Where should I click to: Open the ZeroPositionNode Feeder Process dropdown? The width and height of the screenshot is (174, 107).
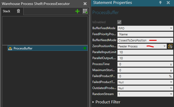[142, 46]
